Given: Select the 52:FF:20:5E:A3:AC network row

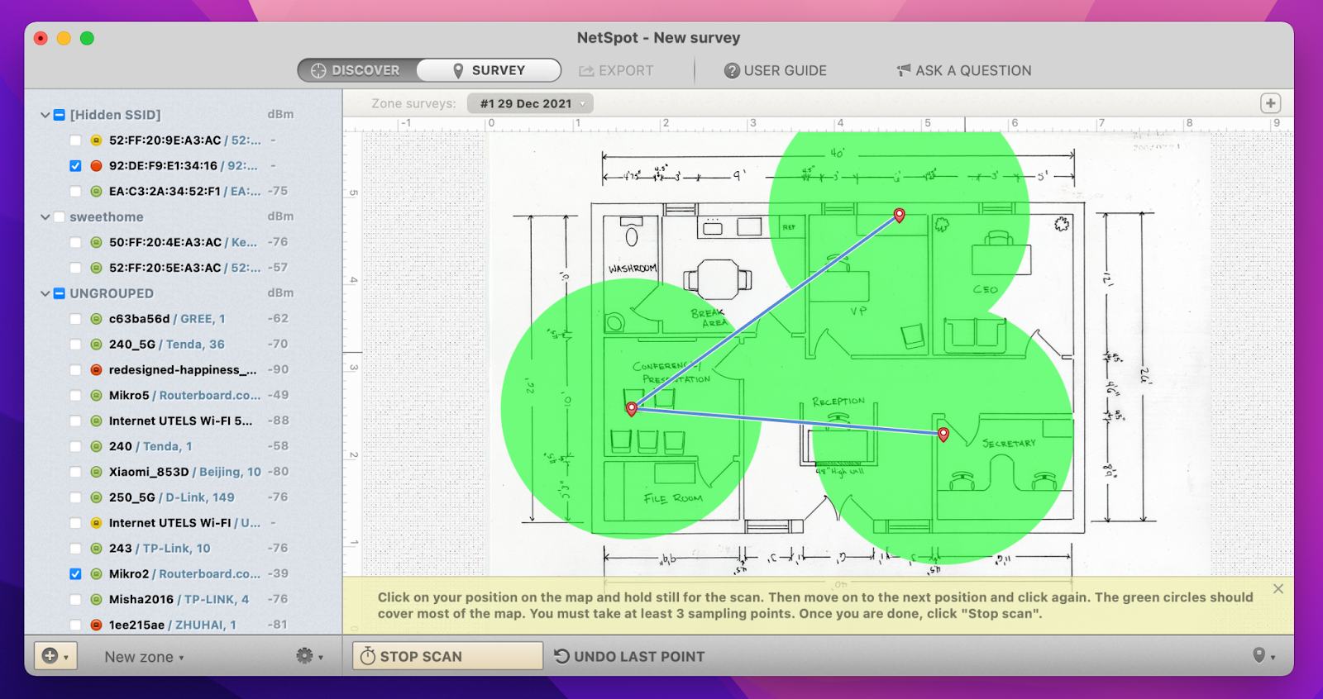Looking at the screenshot, I should coord(184,268).
